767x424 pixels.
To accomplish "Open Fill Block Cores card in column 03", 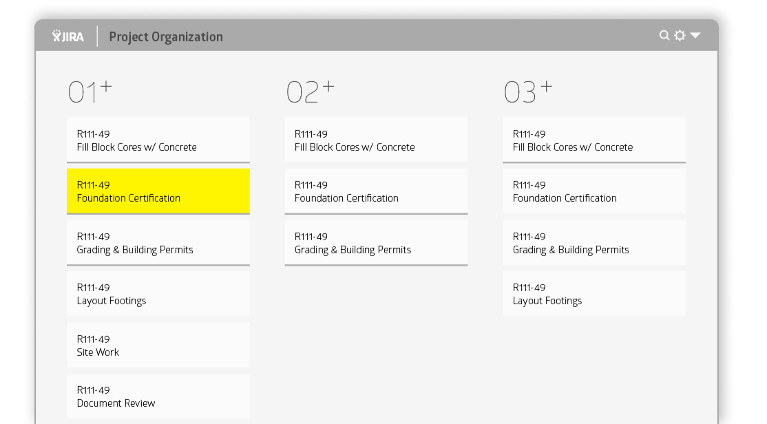I will coord(593,140).
